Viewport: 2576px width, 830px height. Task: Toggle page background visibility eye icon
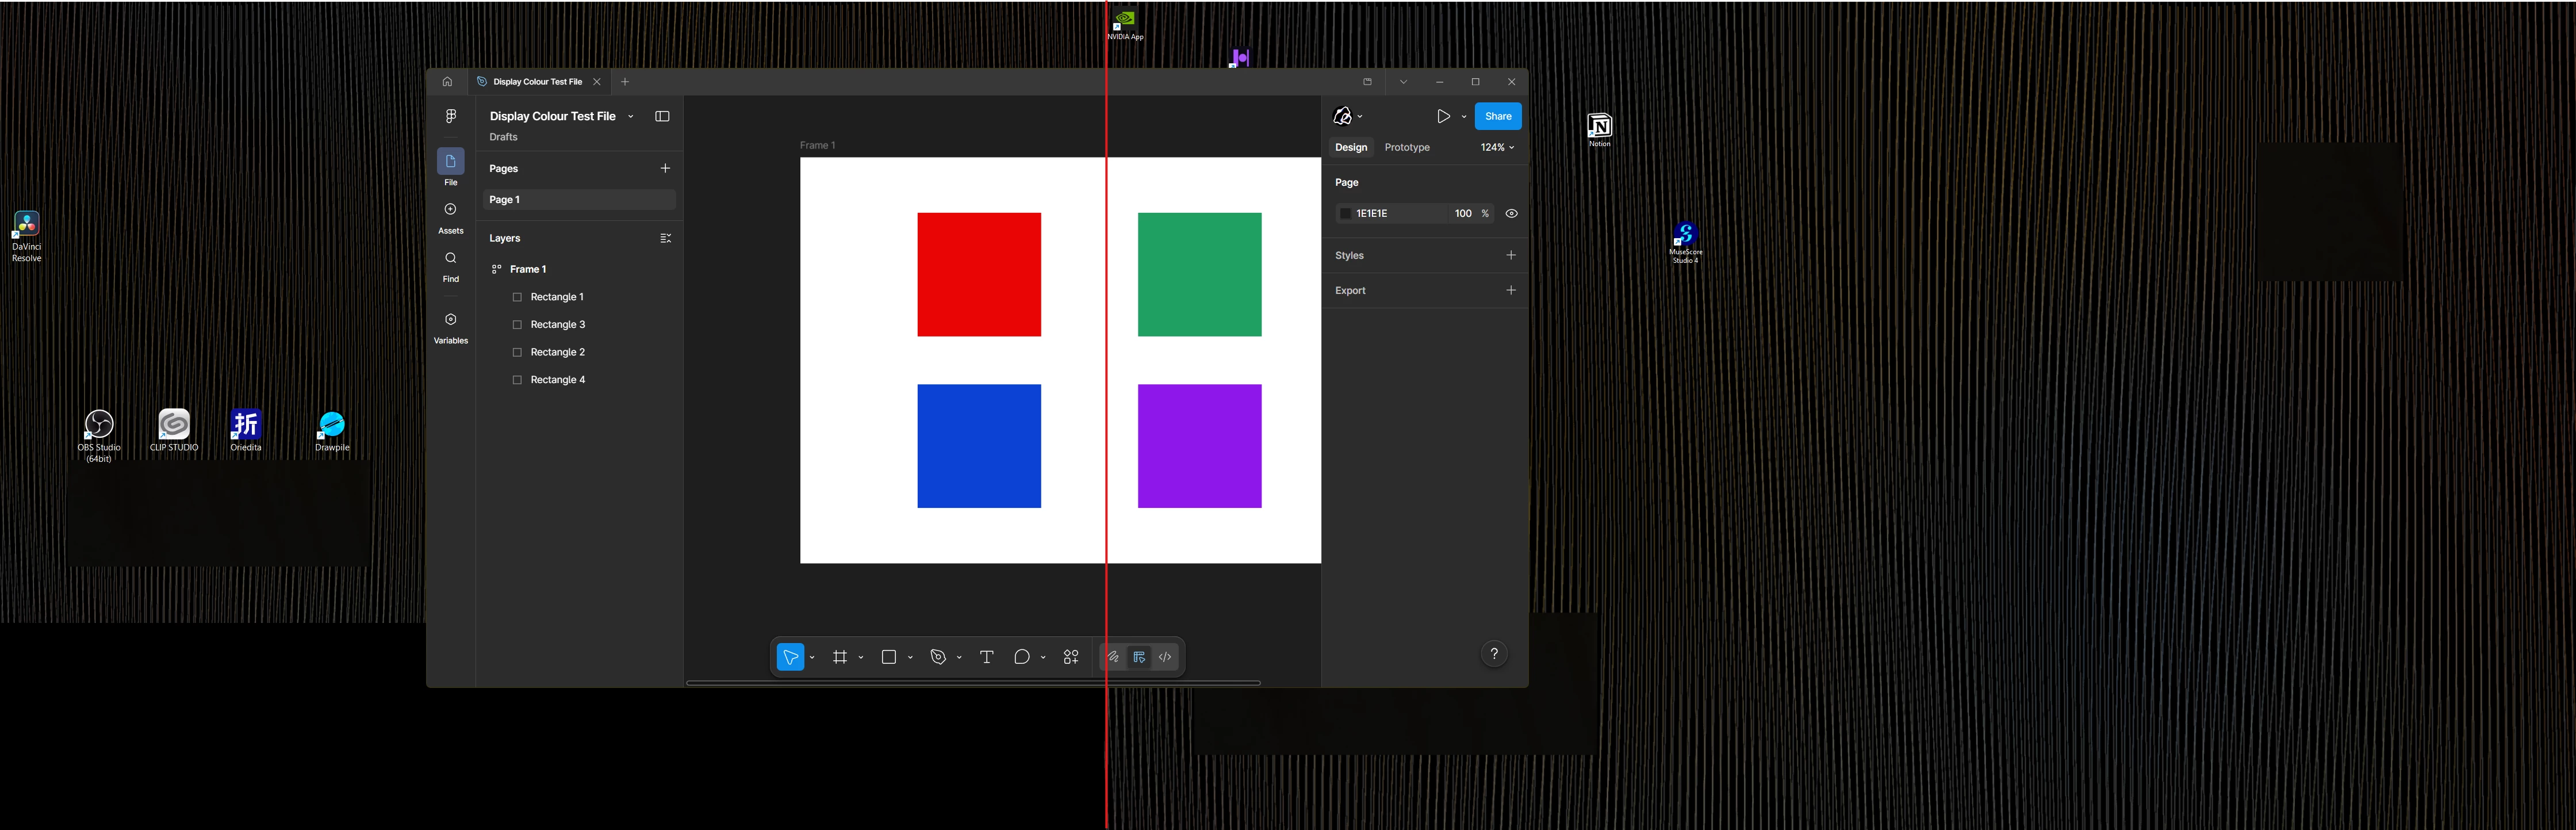coord(1511,213)
